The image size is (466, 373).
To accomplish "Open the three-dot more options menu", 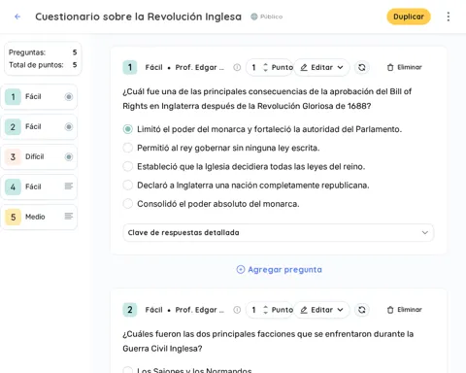I will coord(449,17).
